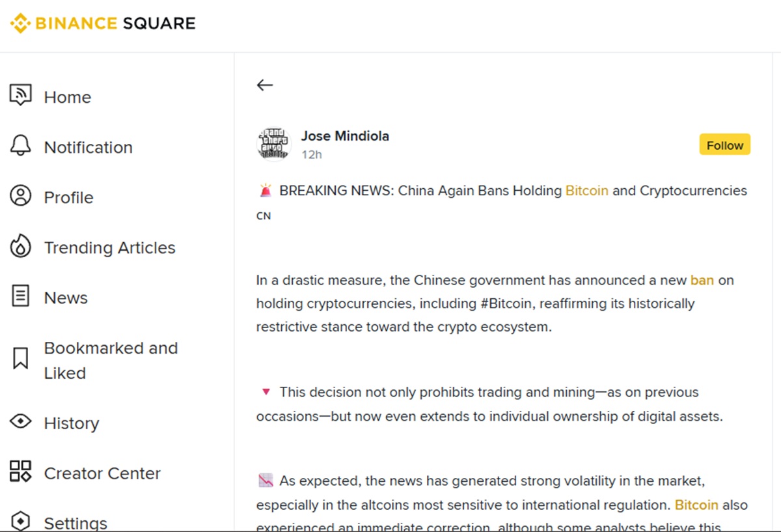This screenshot has width=781, height=532.
Task: Open the Profile menu item
Action: (69, 197)
